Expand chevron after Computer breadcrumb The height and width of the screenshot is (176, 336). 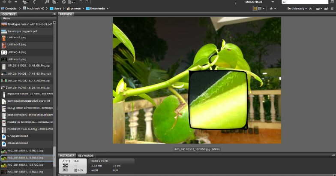[20, 9]
